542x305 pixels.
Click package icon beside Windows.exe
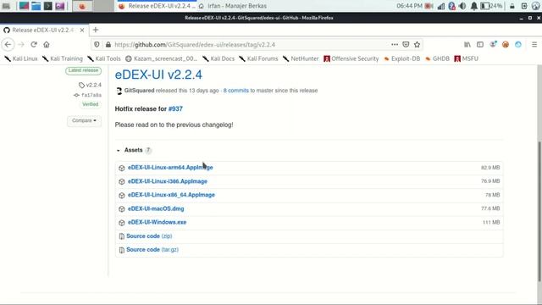pyautogui.click(x=122, y=223)
